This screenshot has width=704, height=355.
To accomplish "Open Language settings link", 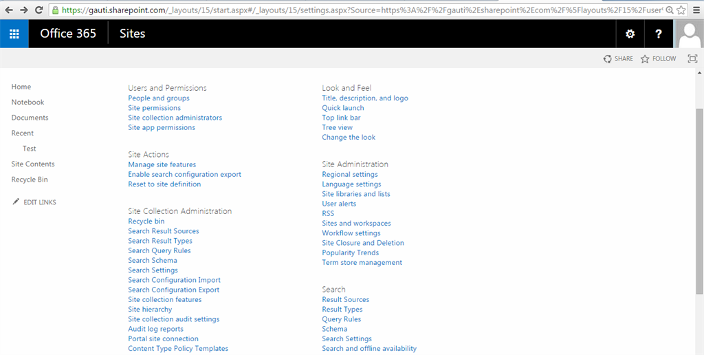I will tap(351, 184).
